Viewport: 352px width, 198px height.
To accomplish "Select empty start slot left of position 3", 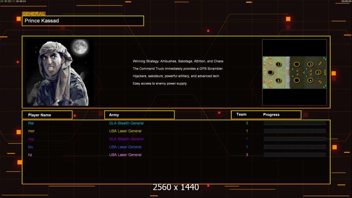I will coord(297,64).
